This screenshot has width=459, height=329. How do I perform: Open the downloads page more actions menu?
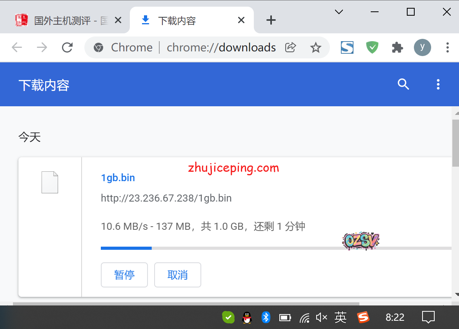438,84
